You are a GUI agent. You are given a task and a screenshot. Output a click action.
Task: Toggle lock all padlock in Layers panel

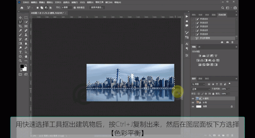(213, 94)
